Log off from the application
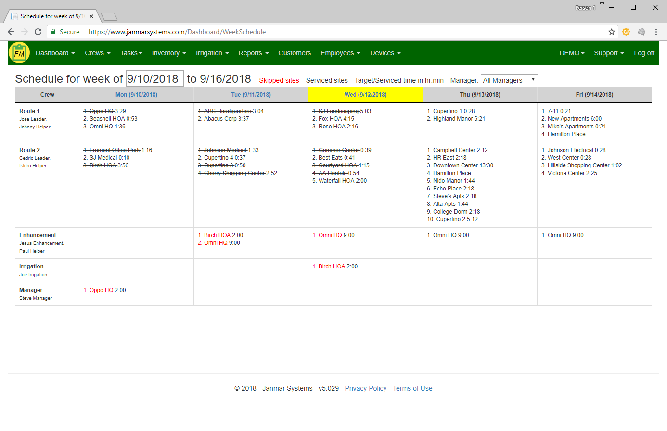The height and width of the screenshot is (431, 667). click(x=644, y=53)
